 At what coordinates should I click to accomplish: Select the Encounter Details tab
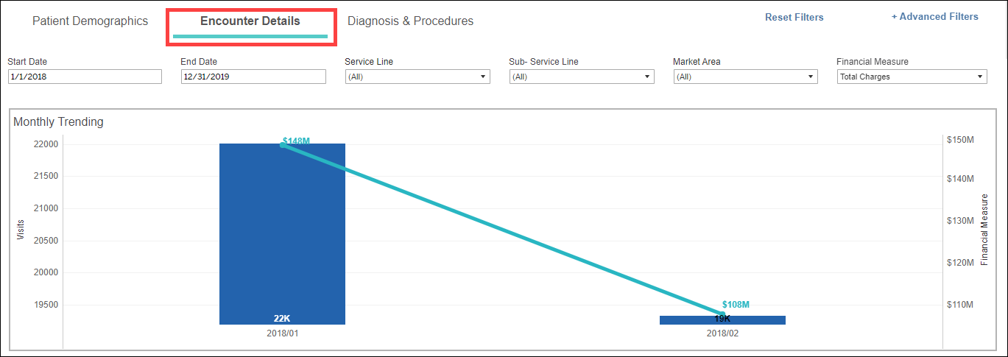click(x=250, y=21)
